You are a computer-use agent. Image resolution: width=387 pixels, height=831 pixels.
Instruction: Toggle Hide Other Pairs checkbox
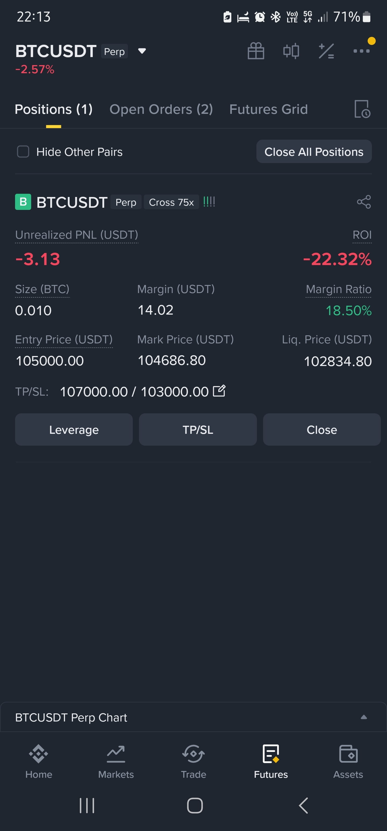point(23,152)
